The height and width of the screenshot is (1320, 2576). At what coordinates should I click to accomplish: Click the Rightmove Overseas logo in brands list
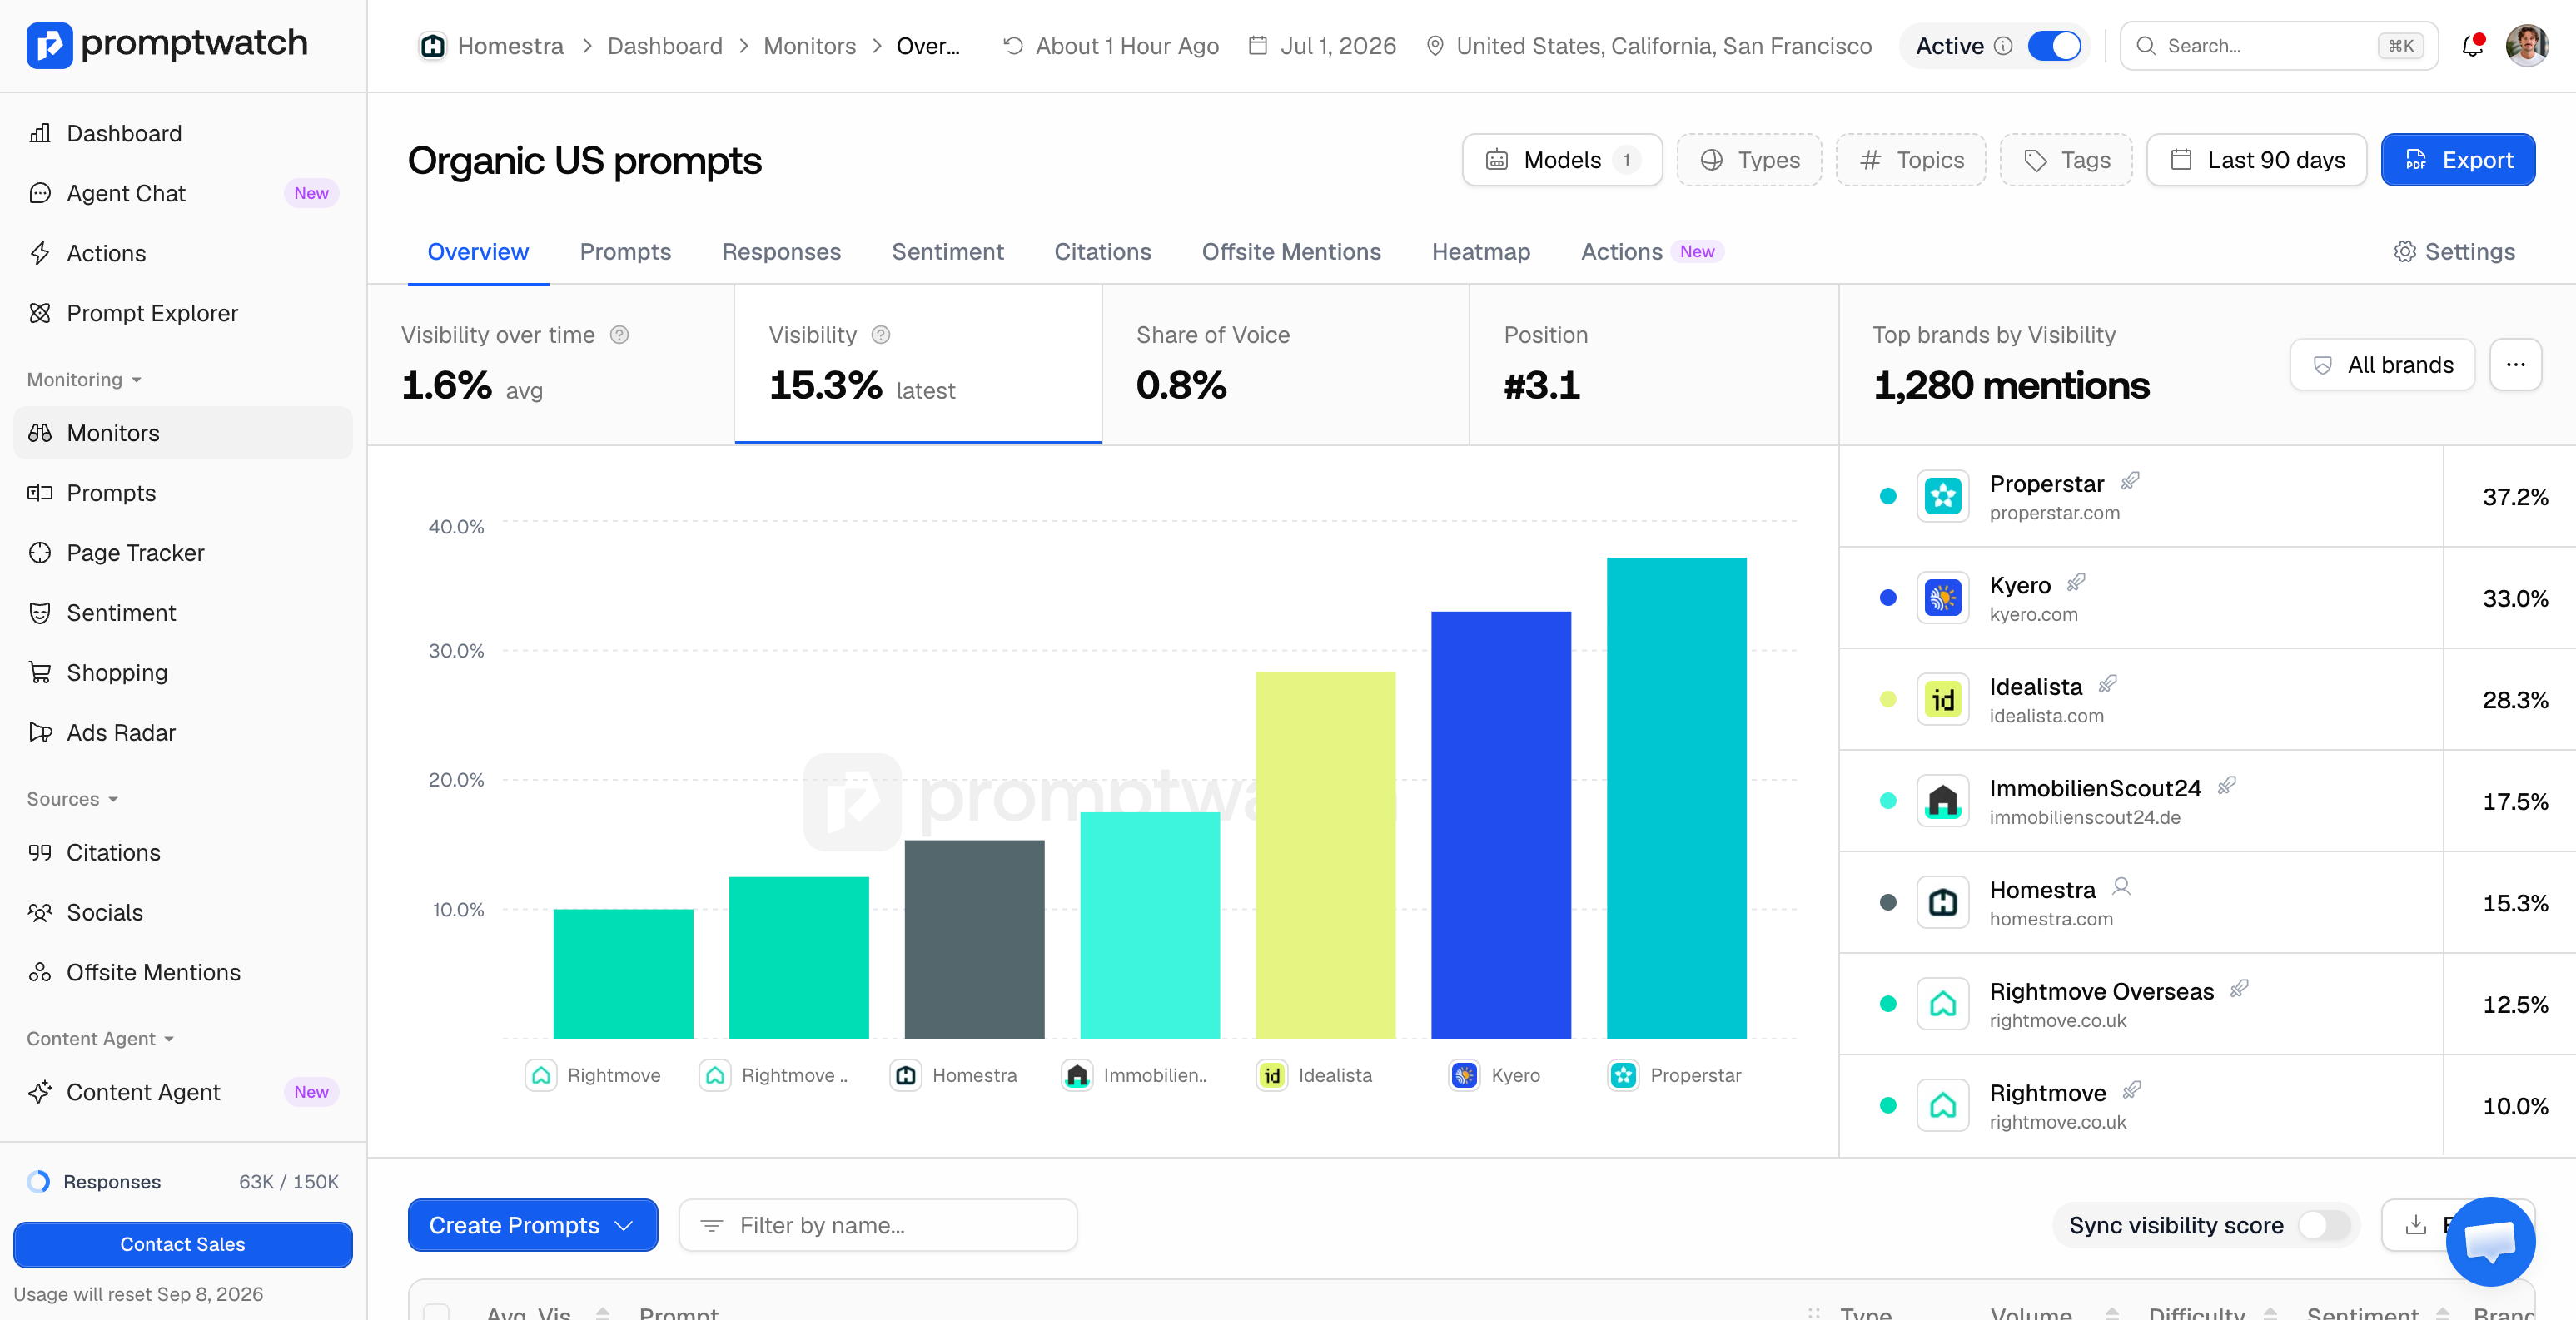click(x=1942, y=1004)
